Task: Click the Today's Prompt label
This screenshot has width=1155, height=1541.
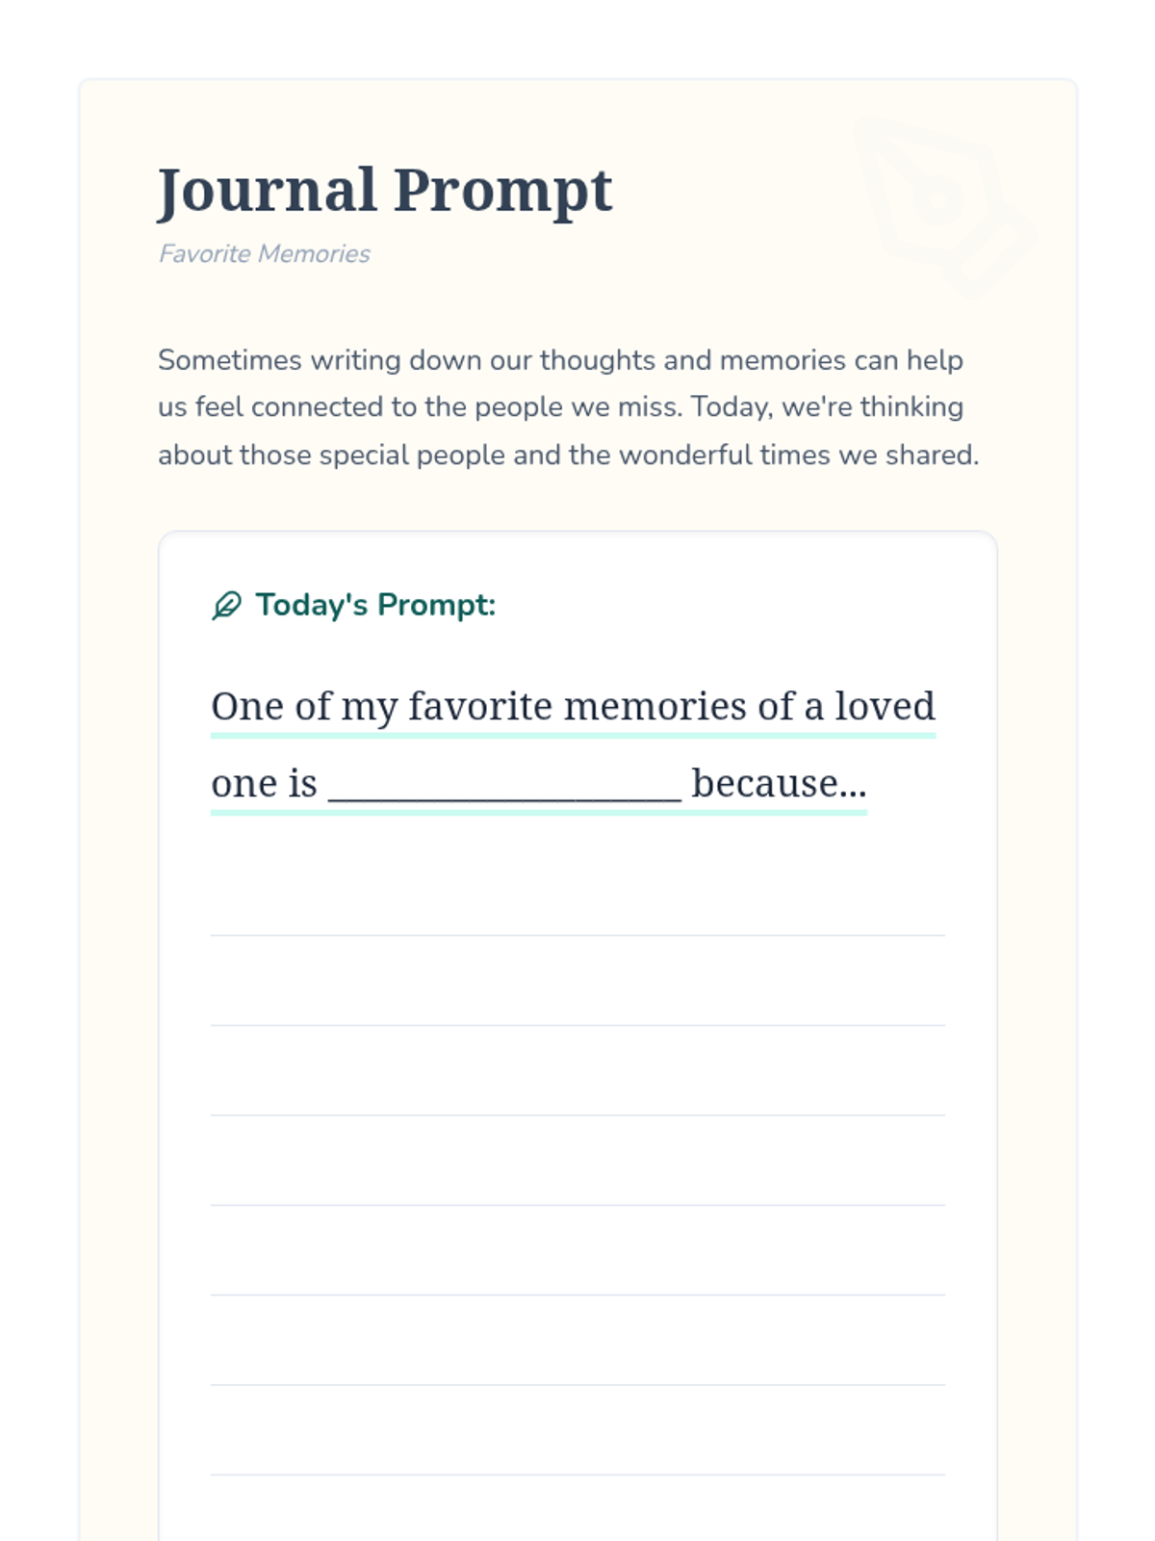Action: (375, 605)
